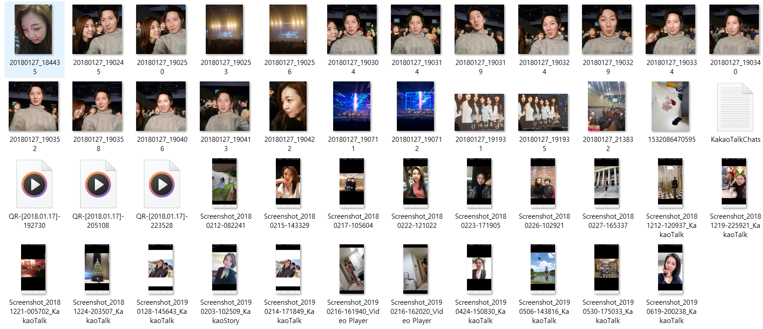Select Screenshot_20190424-150830_KakaoTalk
The image size is (763, 329).
click(x=479, y=269)
